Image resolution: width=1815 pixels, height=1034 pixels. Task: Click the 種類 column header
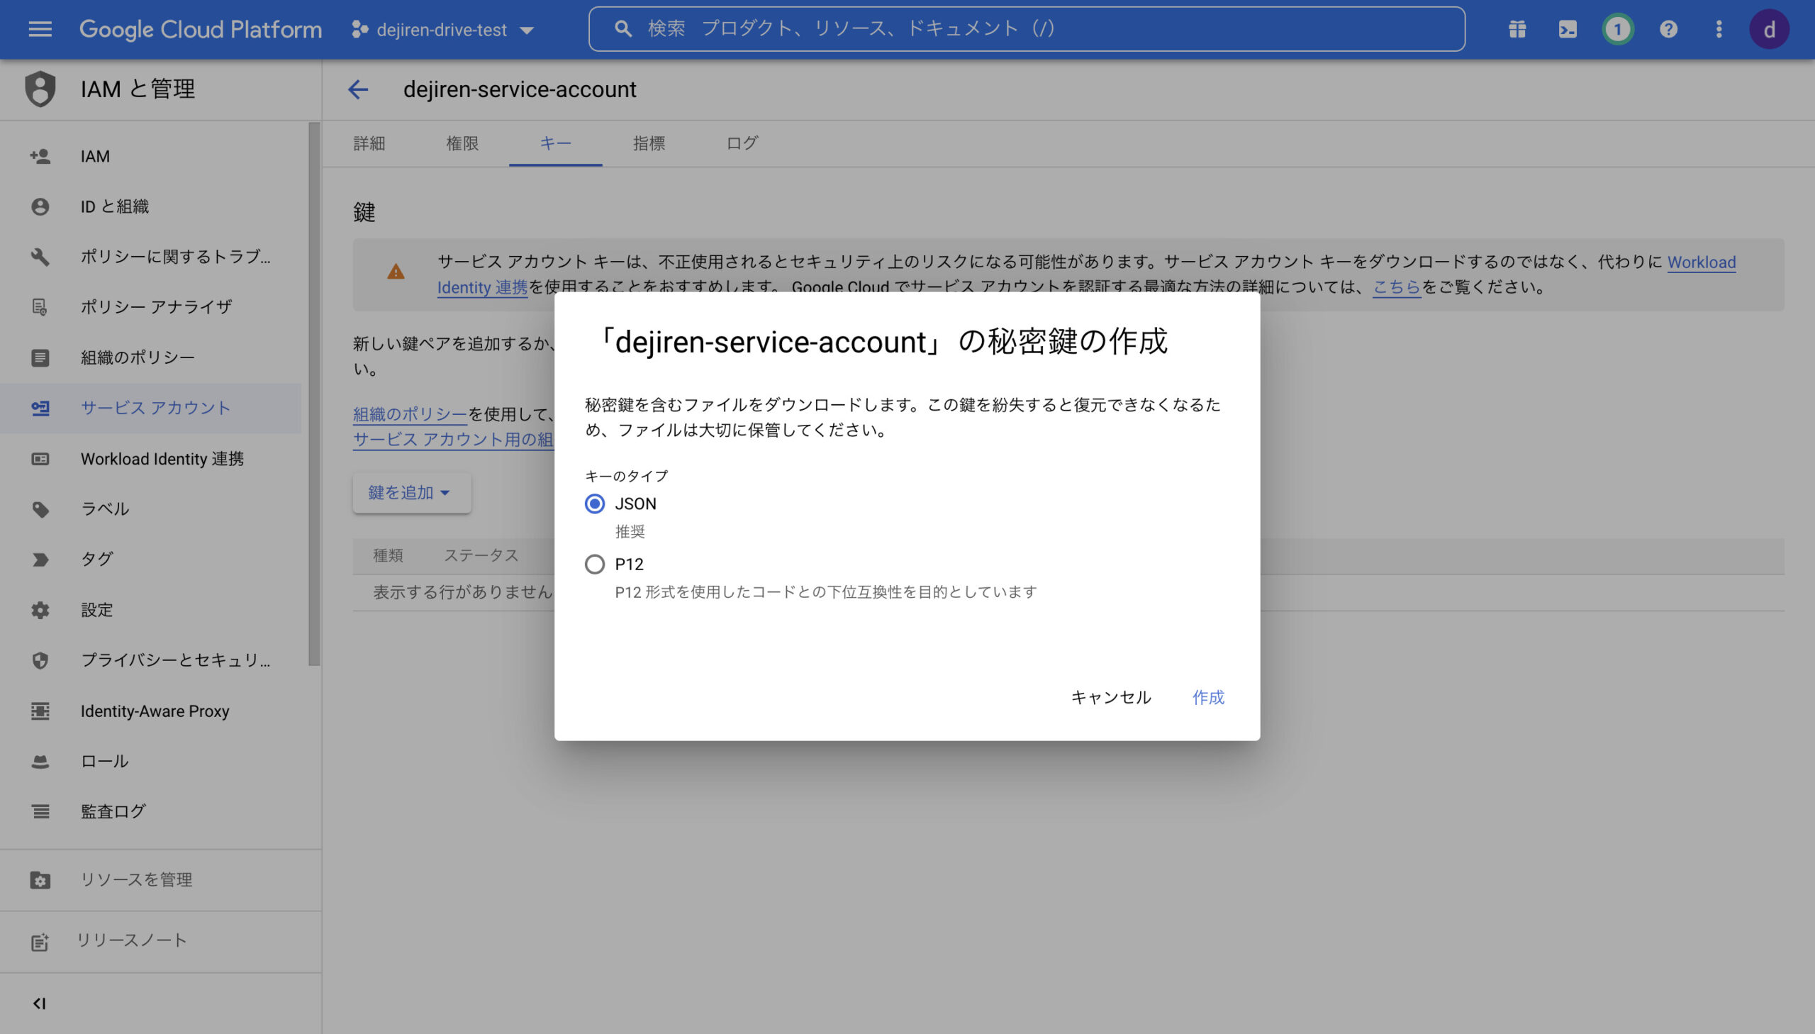(388, 555)
